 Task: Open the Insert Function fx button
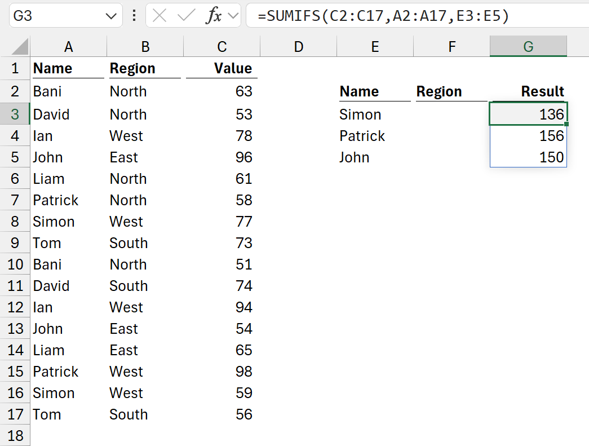pos(213,16)
